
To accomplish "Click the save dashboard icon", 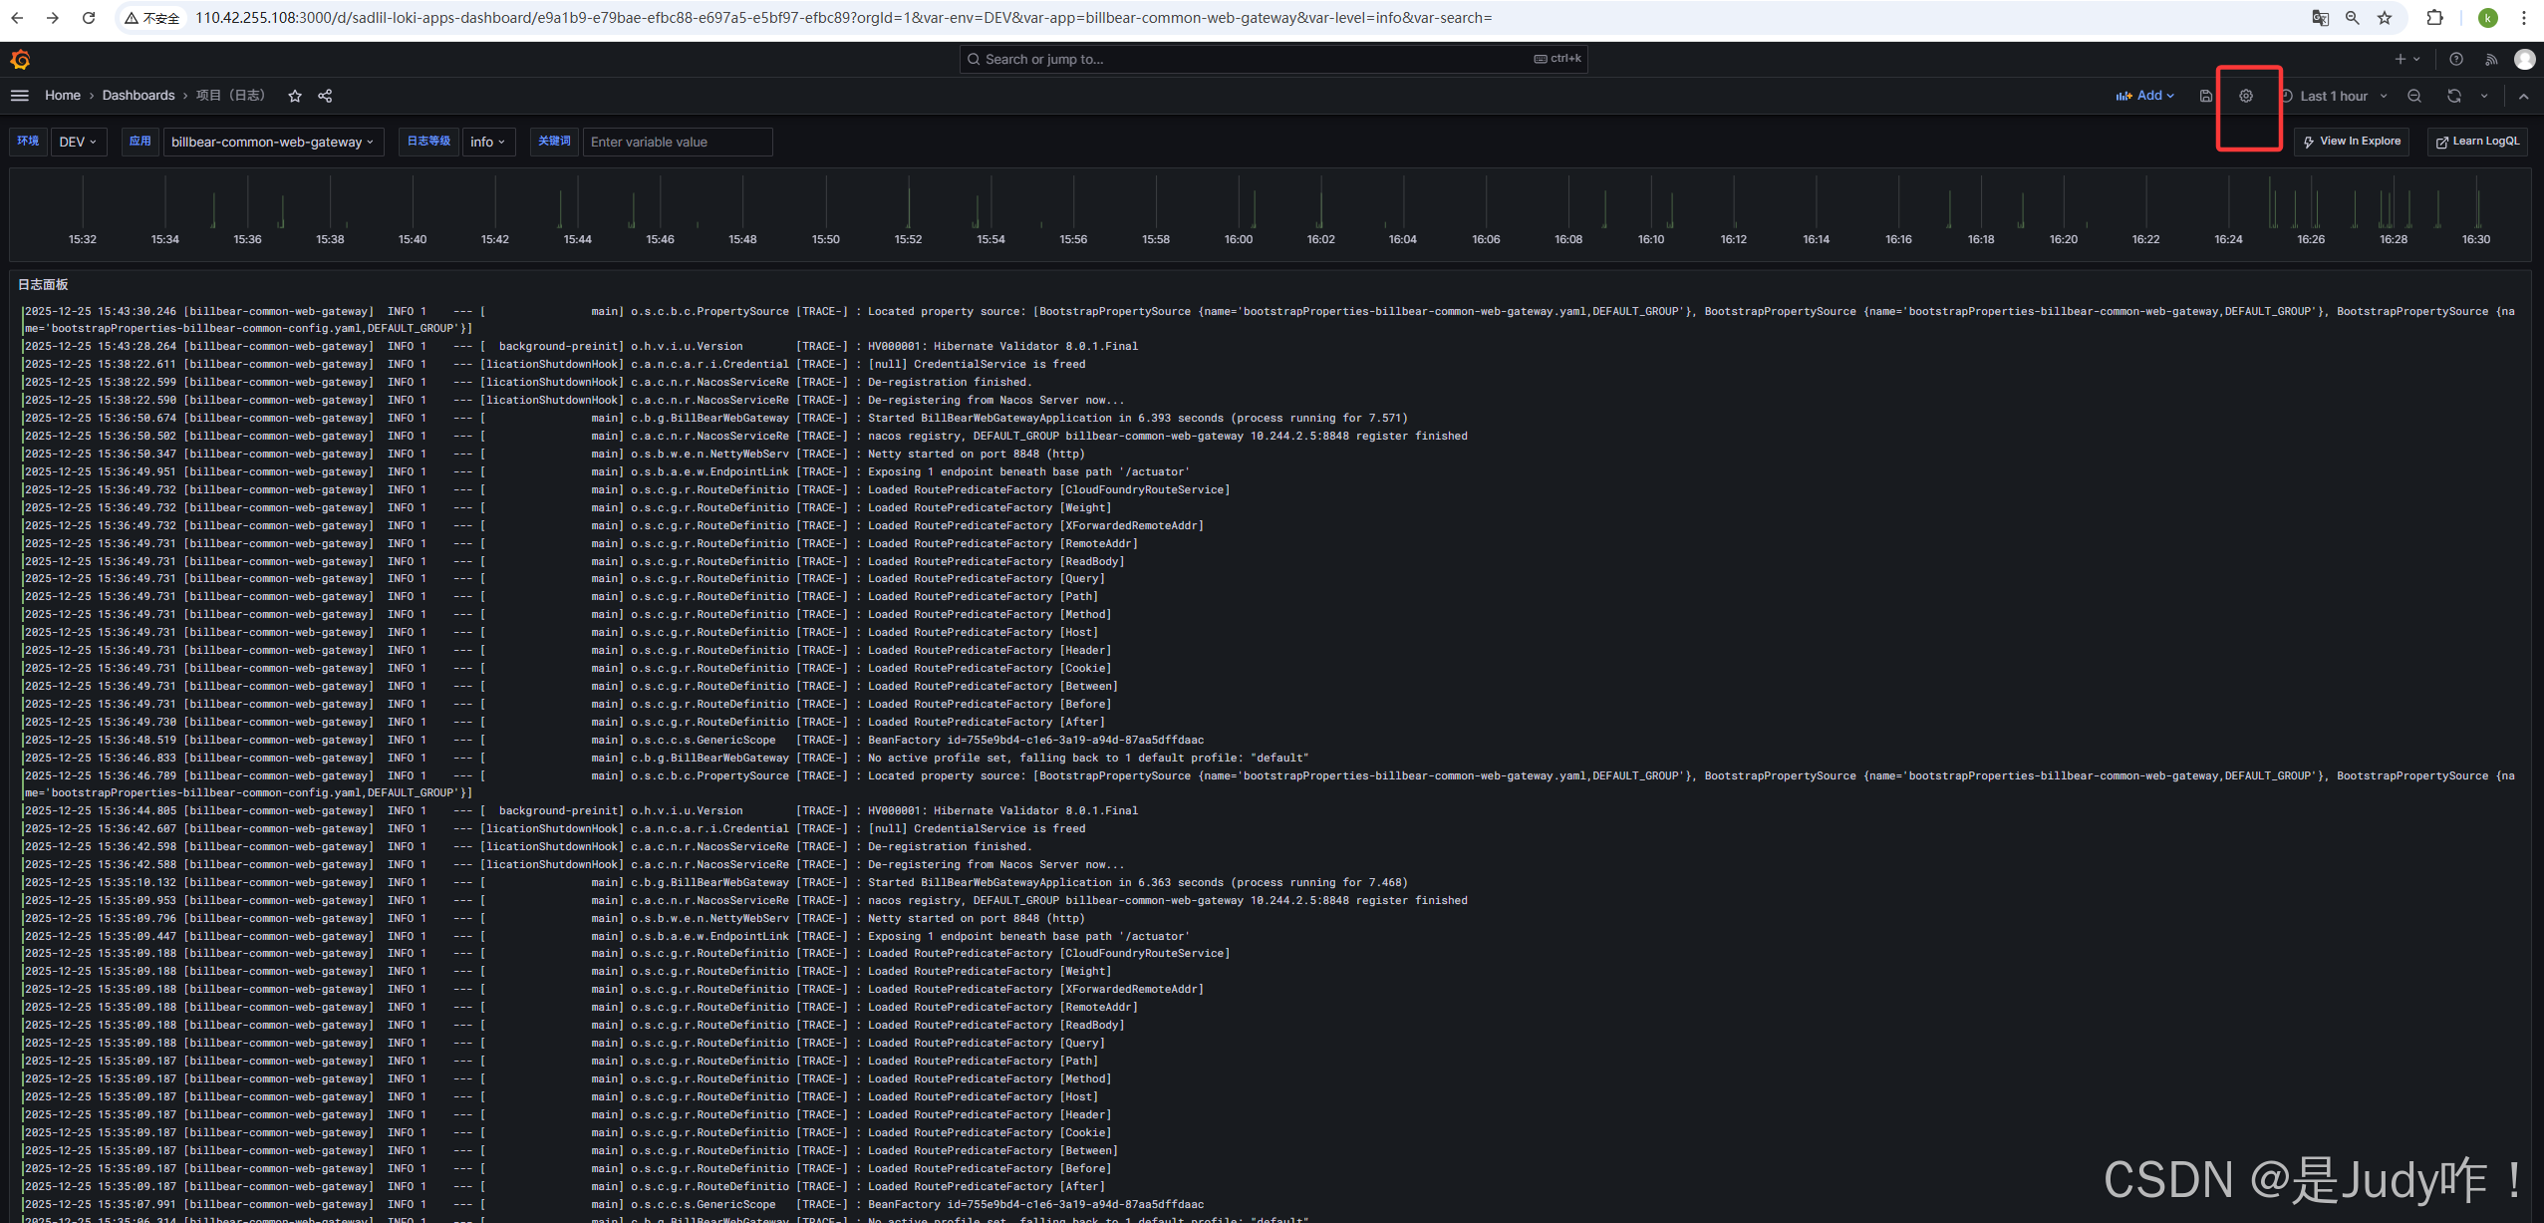I will point(2205,96).
